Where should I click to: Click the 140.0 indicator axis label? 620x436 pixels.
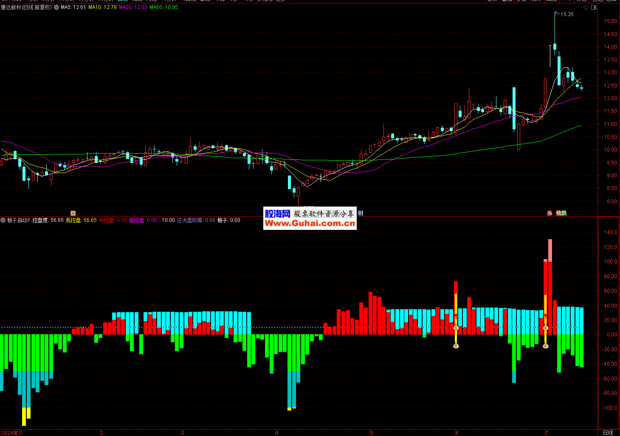(x=611, y=232)
